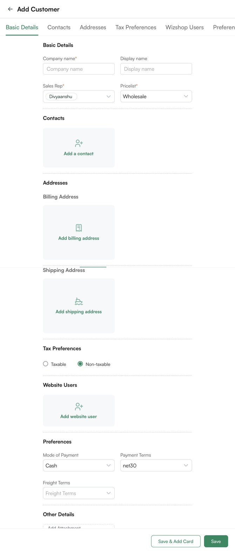Click the Add Attachment area

(x=79, y=528)
